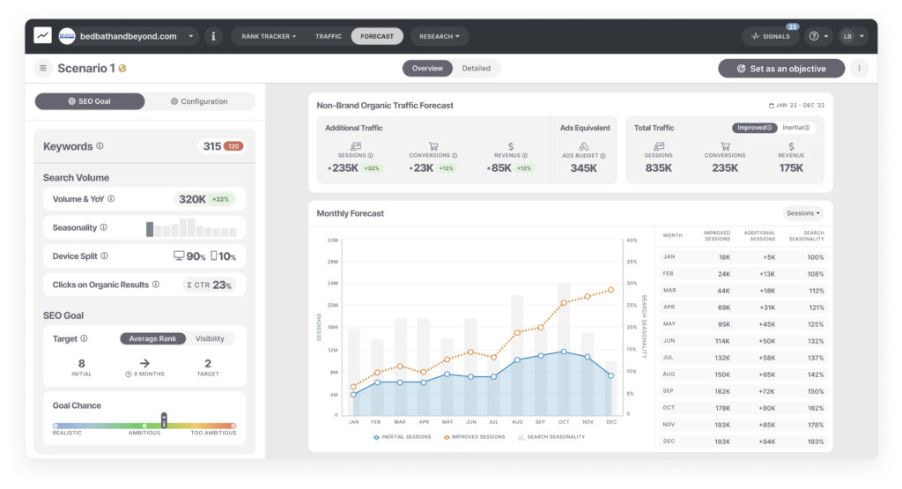Open the Sessions dropdown in Monthly Forecast
This screenshot has height=489, width=902.
pos(803,213)
